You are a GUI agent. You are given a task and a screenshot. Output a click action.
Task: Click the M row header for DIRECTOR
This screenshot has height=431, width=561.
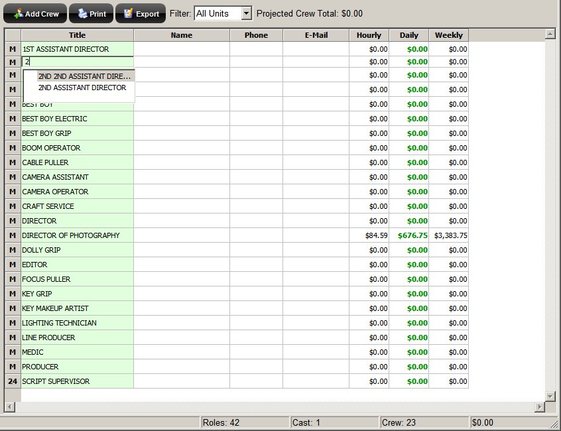point(13,221)
